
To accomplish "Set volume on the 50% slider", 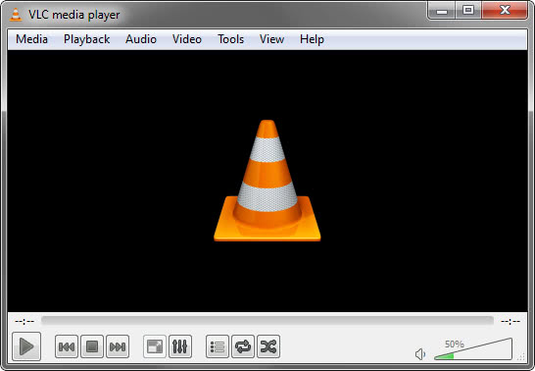I will (x=473, y=349).
